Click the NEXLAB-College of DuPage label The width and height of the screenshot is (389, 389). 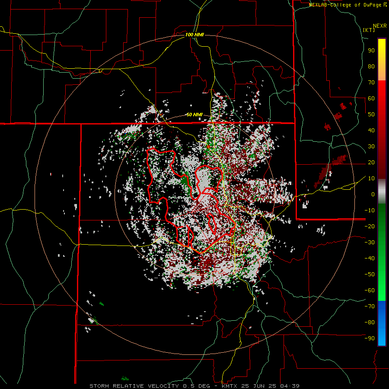345,5
